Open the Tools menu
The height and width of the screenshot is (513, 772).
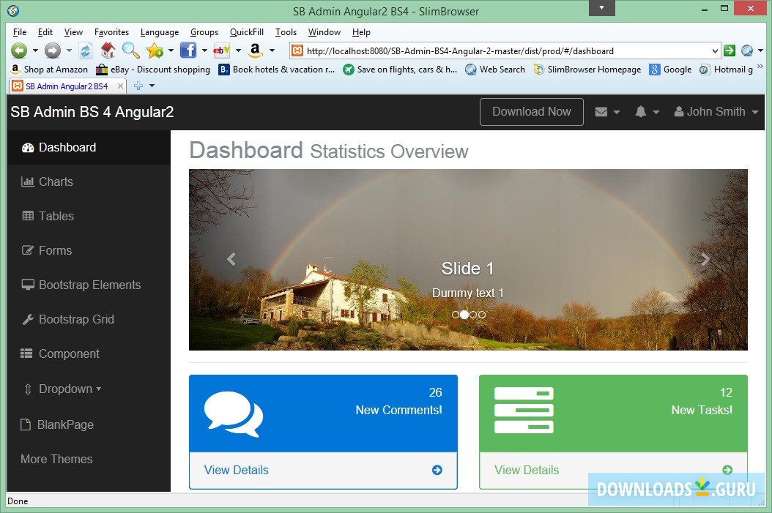coord(286,32)
